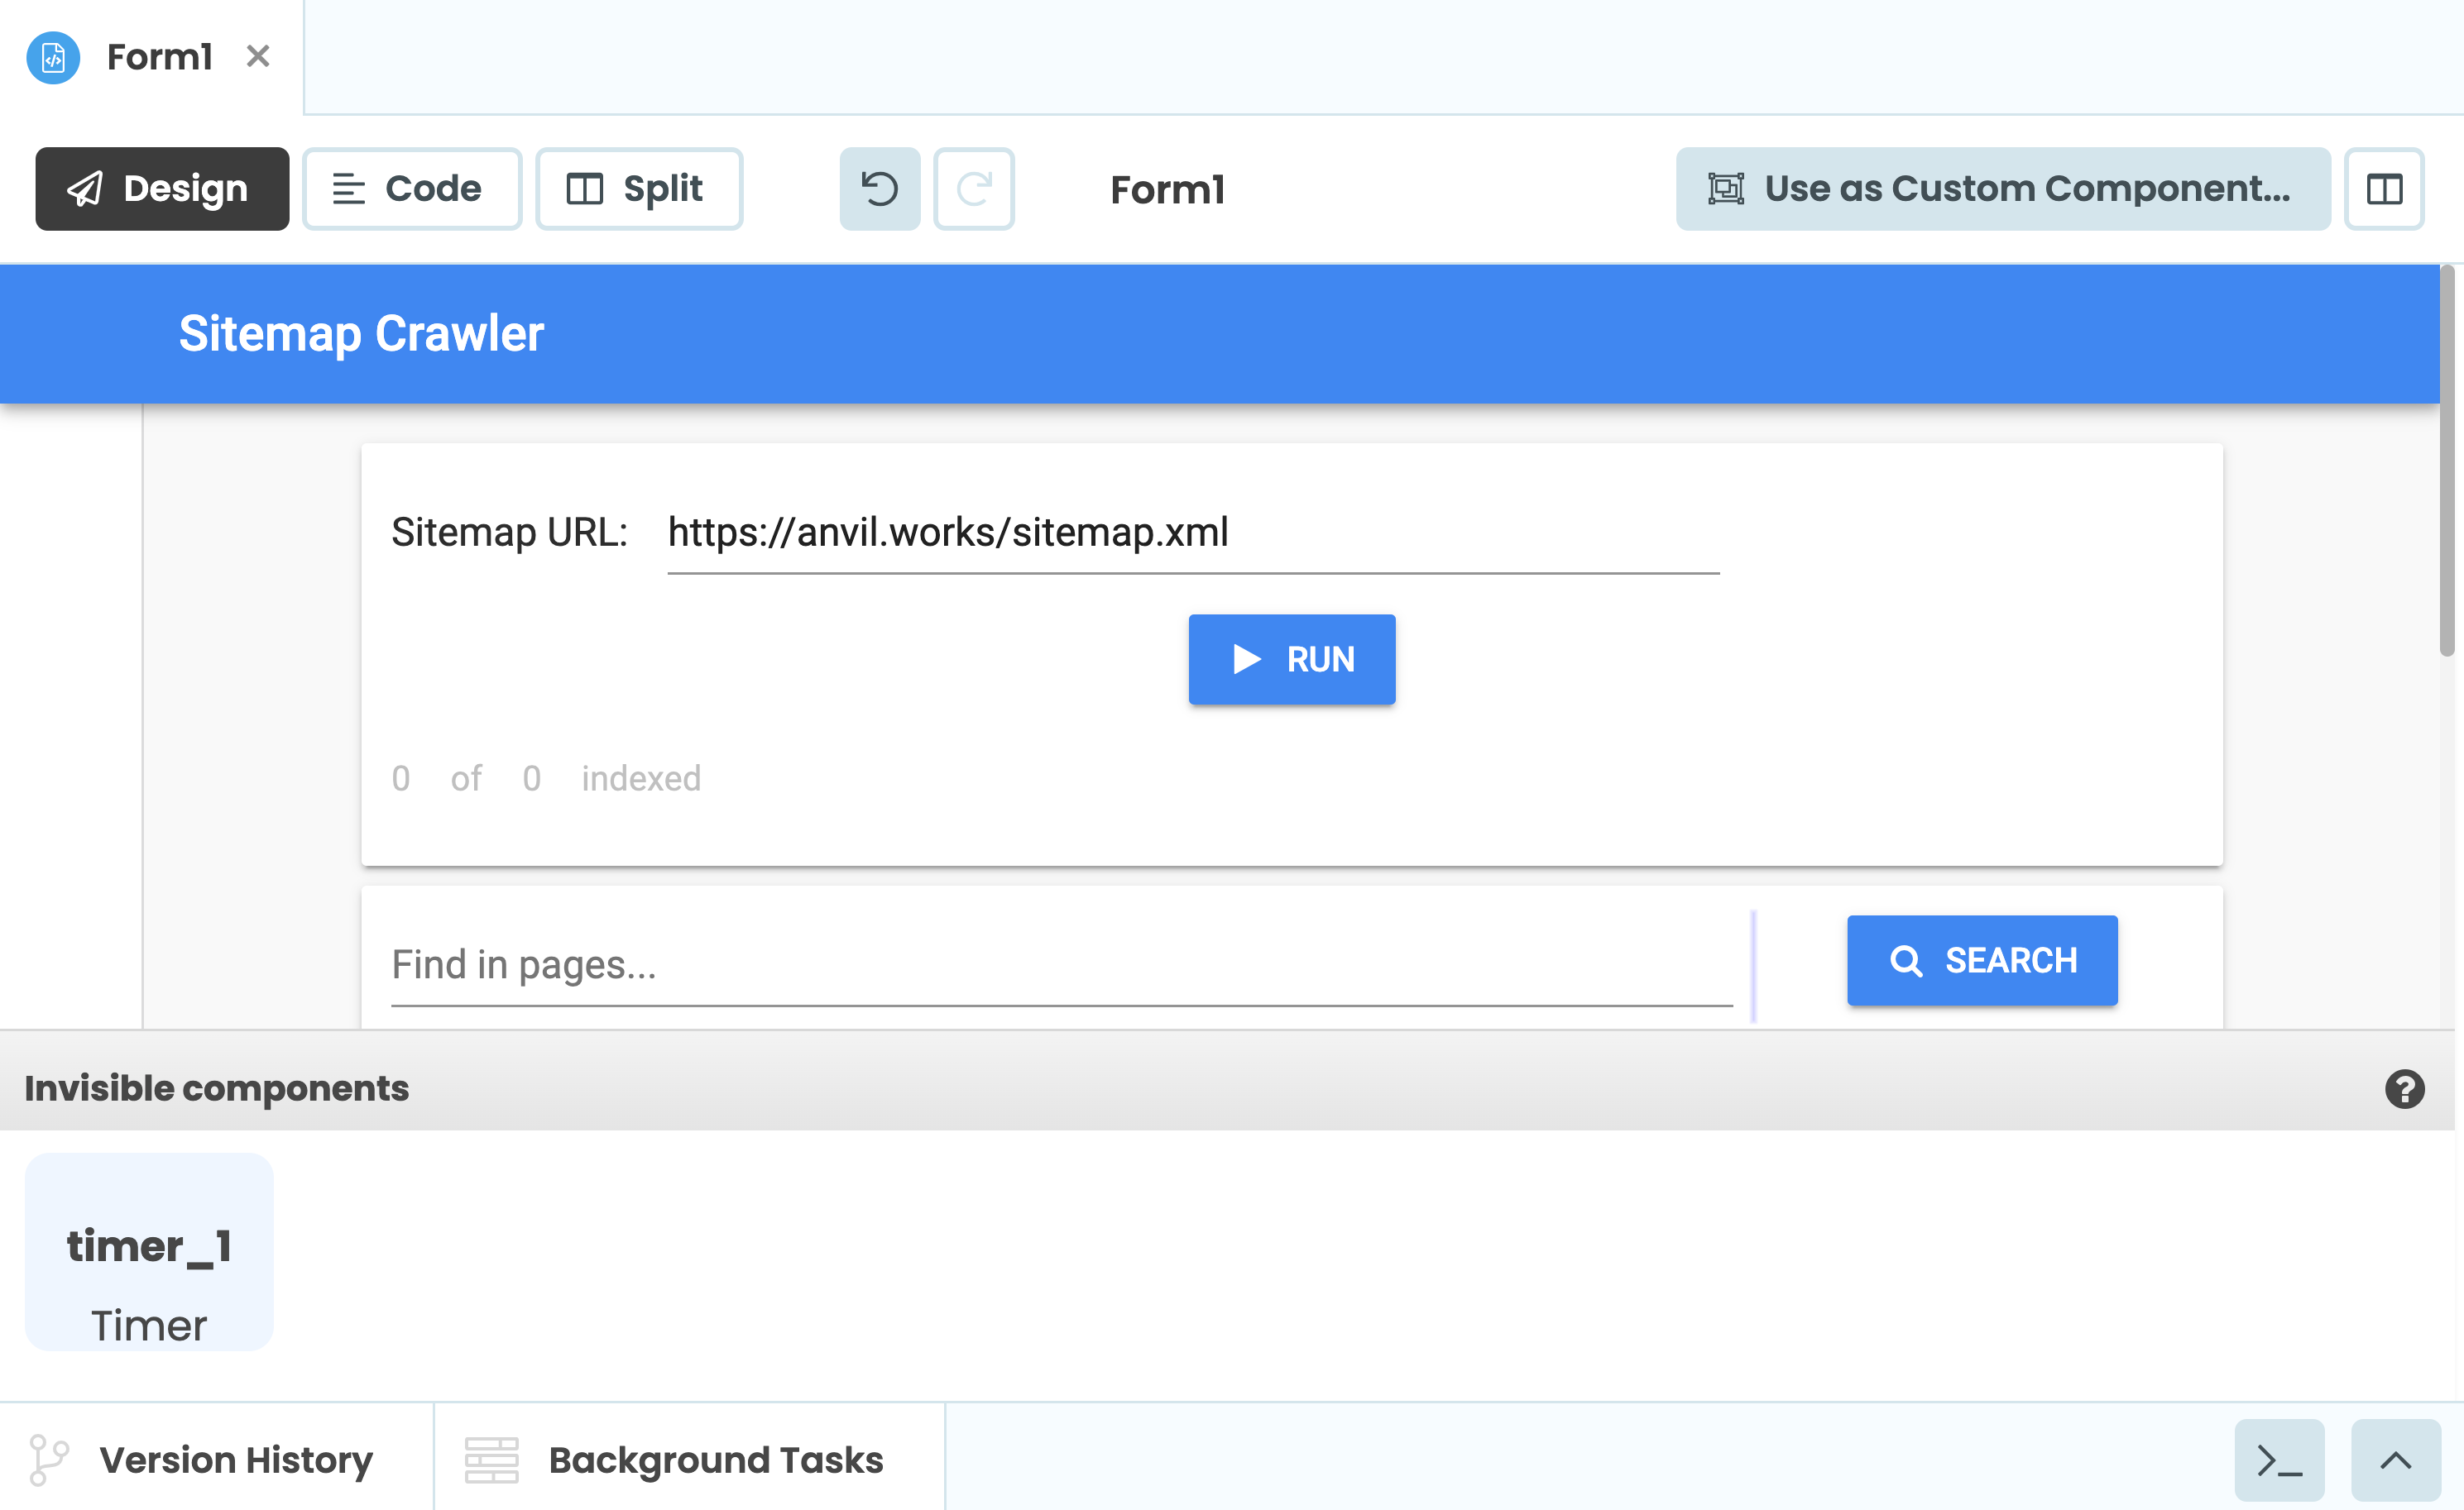Viewport: 2464px width, 1510px height.
Task: Switch to Split view
Action: [638, 189]
